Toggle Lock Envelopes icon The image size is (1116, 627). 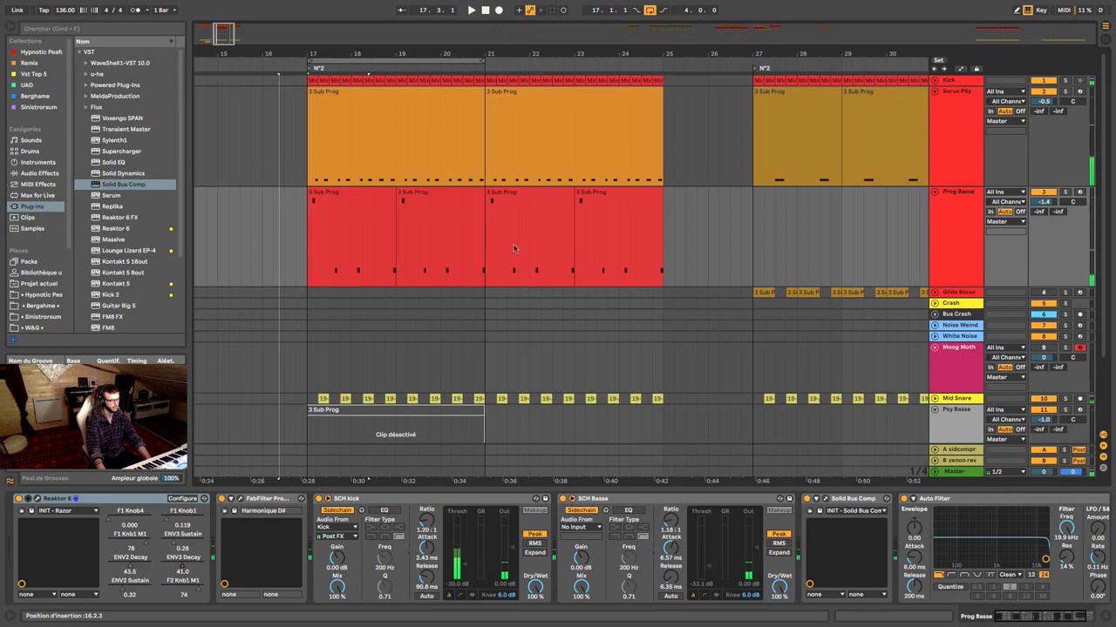tap(976, 70)
